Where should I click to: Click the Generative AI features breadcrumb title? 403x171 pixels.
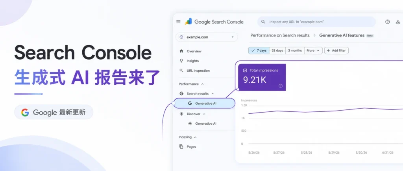(342, 35)
